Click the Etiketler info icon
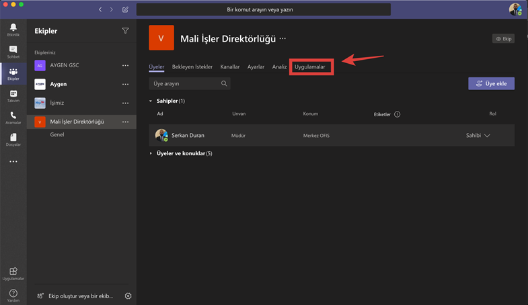This screenshot has width=528, height=305. (x=398, y=114)
